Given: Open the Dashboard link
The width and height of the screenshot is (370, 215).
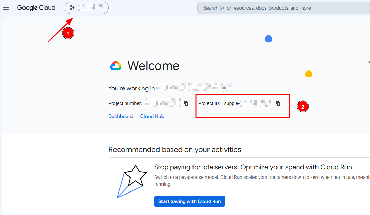Looking at the screenshot, I should 121,116.
